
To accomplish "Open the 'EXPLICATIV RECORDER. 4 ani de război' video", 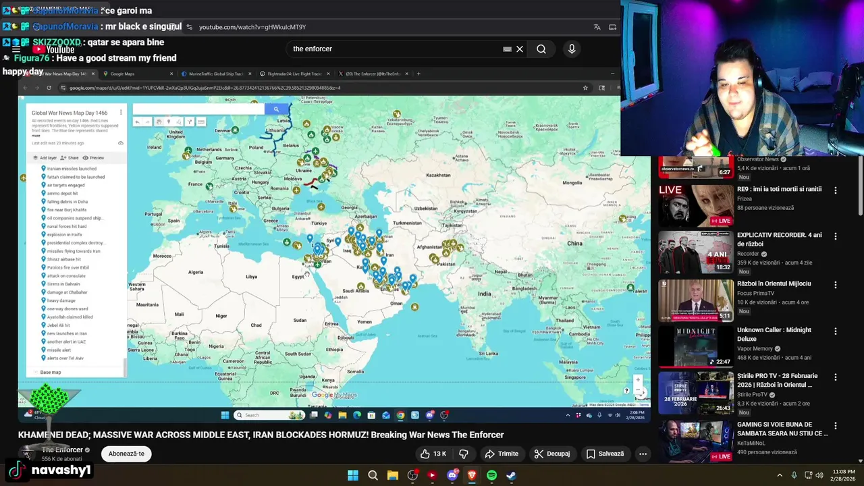I will tap(696, 252).
